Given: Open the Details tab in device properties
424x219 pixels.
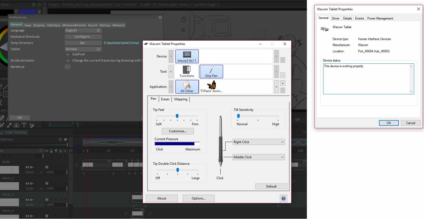Looking at the screenshot, I should point(347,18).
